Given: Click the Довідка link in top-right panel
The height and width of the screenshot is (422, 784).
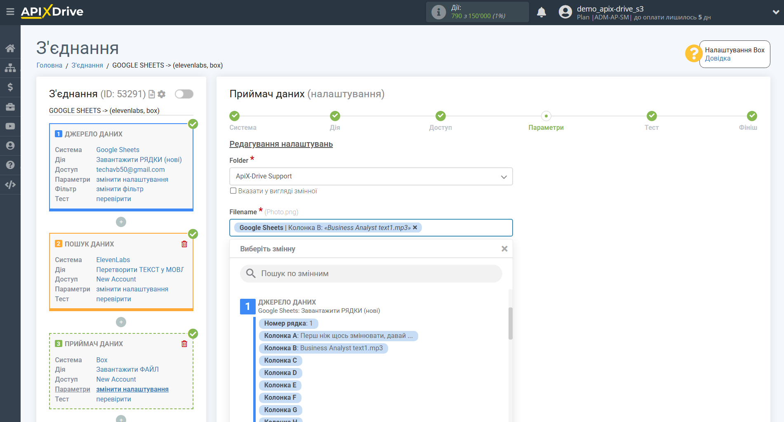Looking at the screenshot, I should point(717,58).
